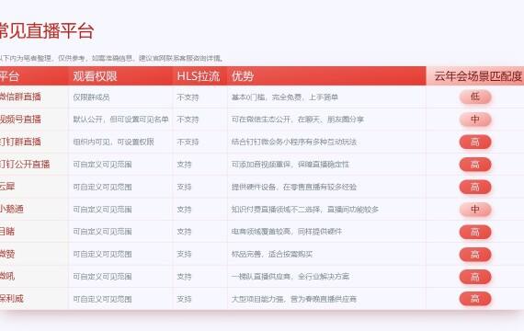The height and width of the screenshot is (331, 524).
Task: Click the platform name 钉钉公开直播
Action: [25, 165]
